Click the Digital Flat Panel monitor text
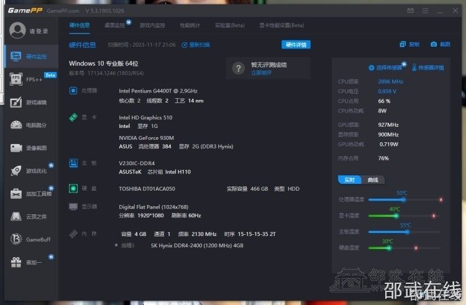 point(153,207)
